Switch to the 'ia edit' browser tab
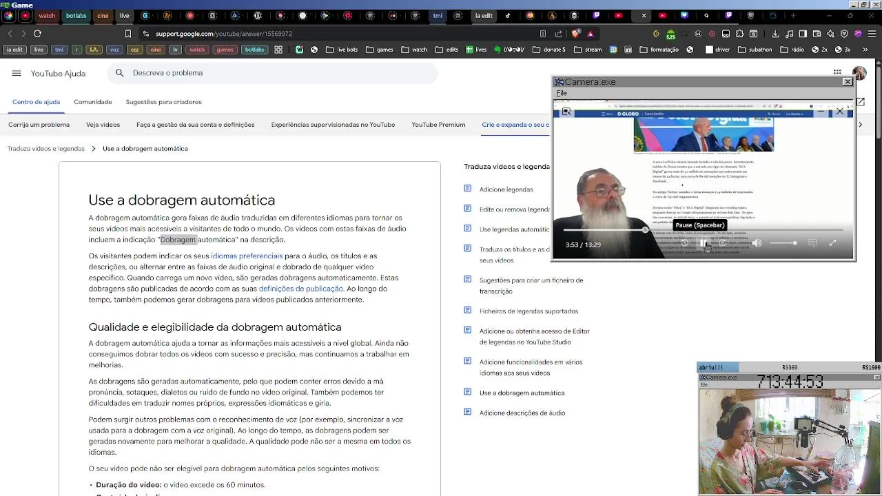Screen dimensions: 882x496 (x=484, y=15)
